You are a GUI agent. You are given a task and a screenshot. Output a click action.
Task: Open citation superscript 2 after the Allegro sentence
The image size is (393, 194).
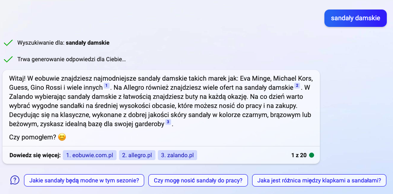pyautogui.click(x=297, y=86)
